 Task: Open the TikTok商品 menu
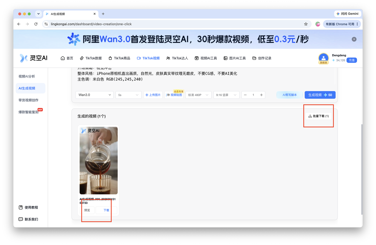[119, 58]
